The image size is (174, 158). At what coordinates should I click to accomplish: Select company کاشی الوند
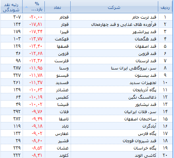(x=145, y=155)
